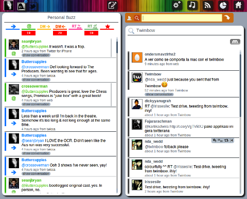The width and height of the screenshot is (247, 199).
Task: Open ondersmavzlrhs2 egg avatar
Action: point(137,57)
